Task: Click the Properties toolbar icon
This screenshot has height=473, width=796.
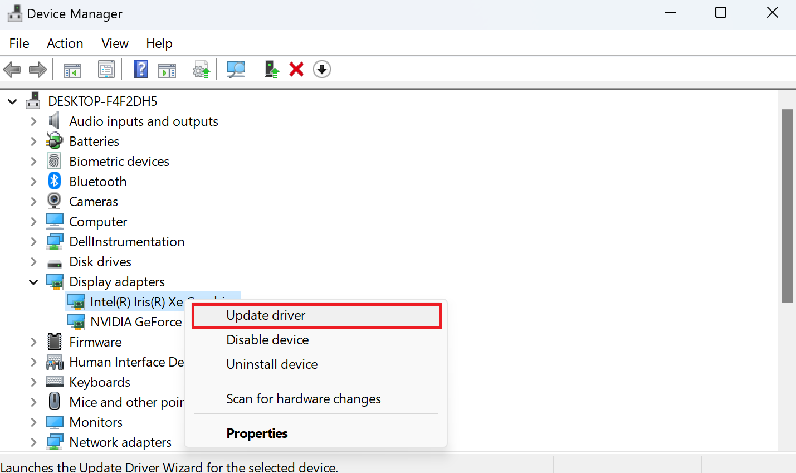Action: point(106,69)
